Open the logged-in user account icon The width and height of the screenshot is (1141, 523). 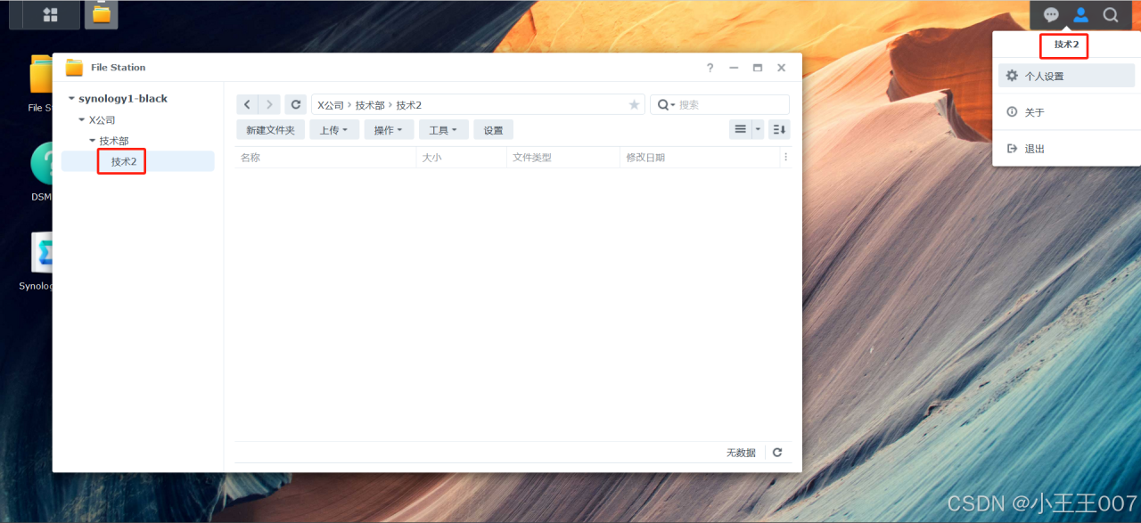(x=1080, y=14)
